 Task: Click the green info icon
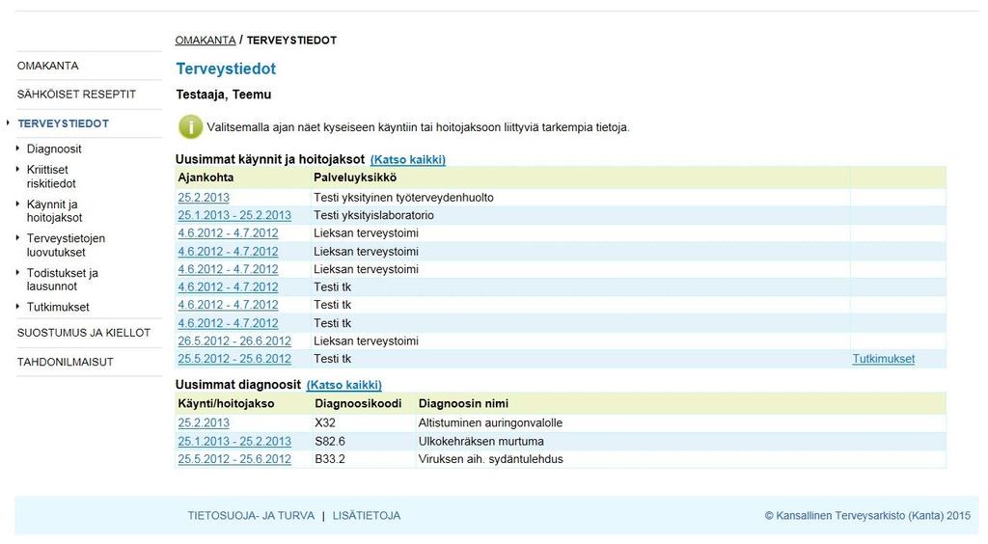pos(190,126)
